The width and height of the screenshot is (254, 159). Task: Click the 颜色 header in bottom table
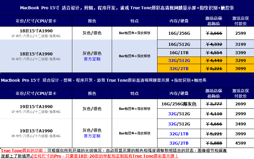(x=92, y=93)
